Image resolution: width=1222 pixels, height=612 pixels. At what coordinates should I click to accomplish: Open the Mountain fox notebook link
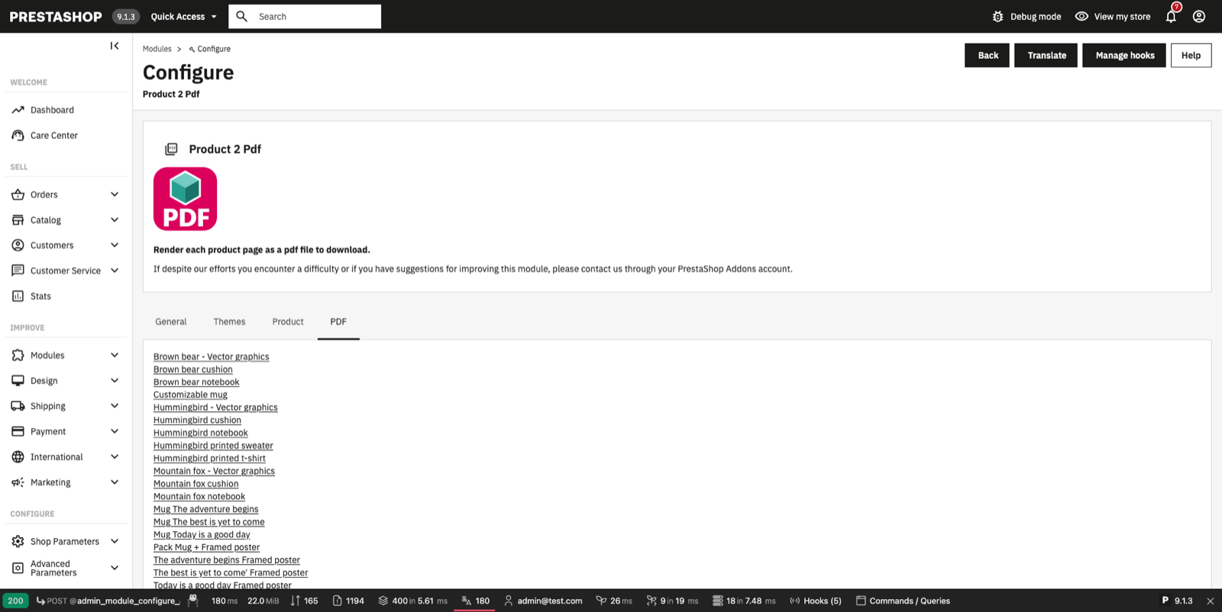[x=199, y=497]
